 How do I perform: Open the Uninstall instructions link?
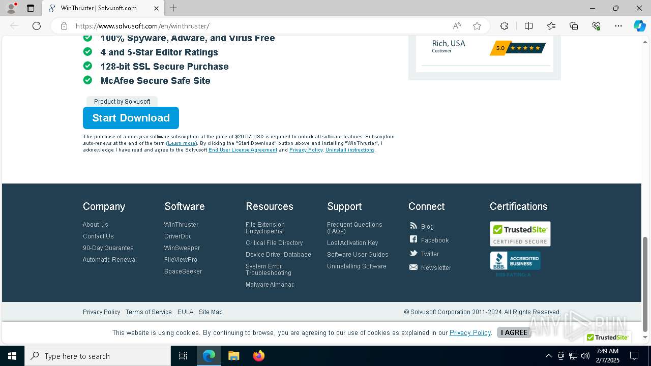[350, 150]
